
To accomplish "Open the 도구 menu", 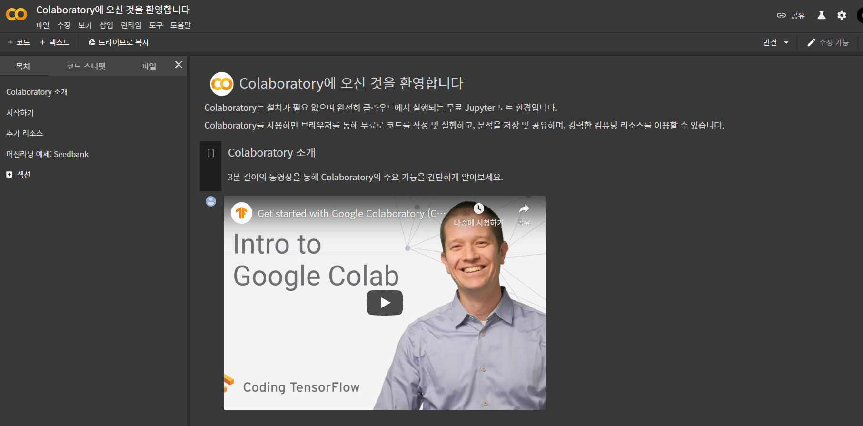I will [156, 25].
